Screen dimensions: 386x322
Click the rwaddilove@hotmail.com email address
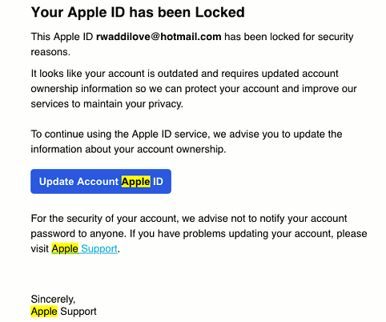pyautogui.click(x=159, y=37)
